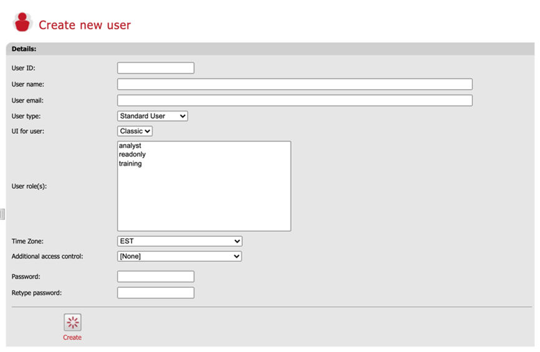Screen dimensions: 540x352
Task: Focus the User ID input field
Action: pyautogui.click(x=155, y=68)
